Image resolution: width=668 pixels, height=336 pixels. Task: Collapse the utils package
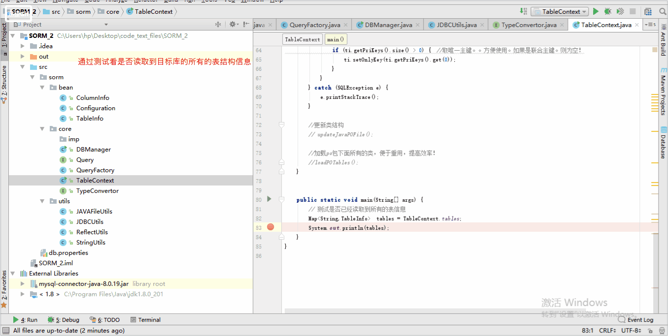[x=43, y=201]
